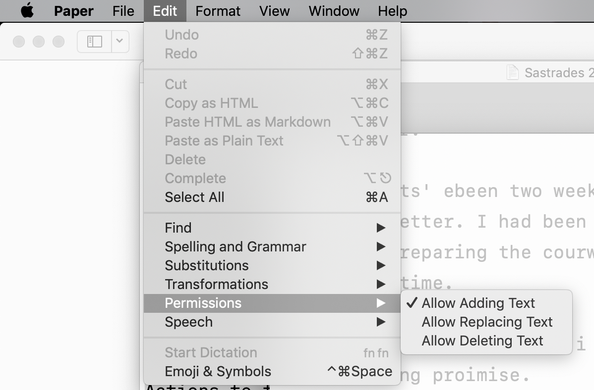The height and width of the screenshot is (390, 594).
Task: Close the open Edit menu
Action: coord(165,11)
